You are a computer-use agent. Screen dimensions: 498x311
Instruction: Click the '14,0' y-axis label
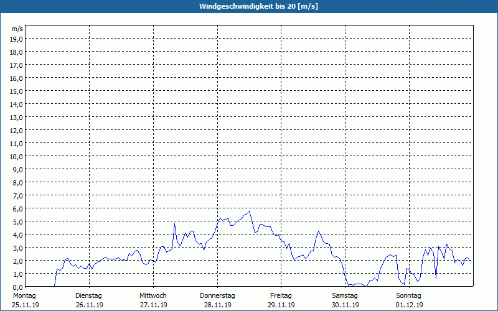pyautogui.click(x=17, y=104)
